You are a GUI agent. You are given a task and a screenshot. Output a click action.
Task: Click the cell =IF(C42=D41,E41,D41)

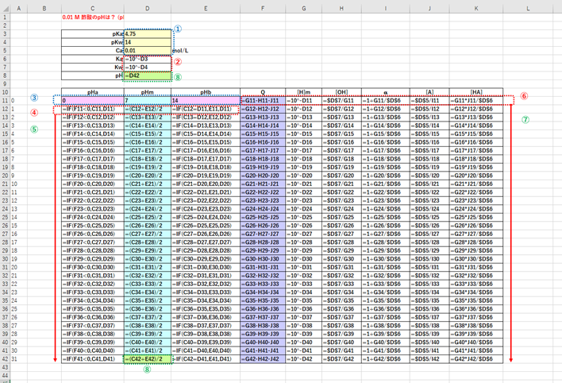(x=206, y=359)
